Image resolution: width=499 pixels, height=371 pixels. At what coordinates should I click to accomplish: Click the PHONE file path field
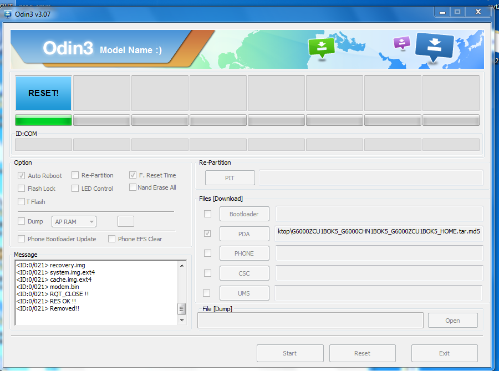click(379, 253)
